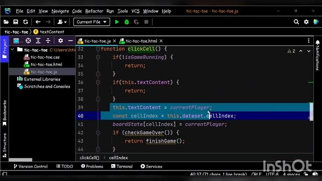
Task: Fold the if block at line 36
Action: pyautogui.click(x=98, y=82)
